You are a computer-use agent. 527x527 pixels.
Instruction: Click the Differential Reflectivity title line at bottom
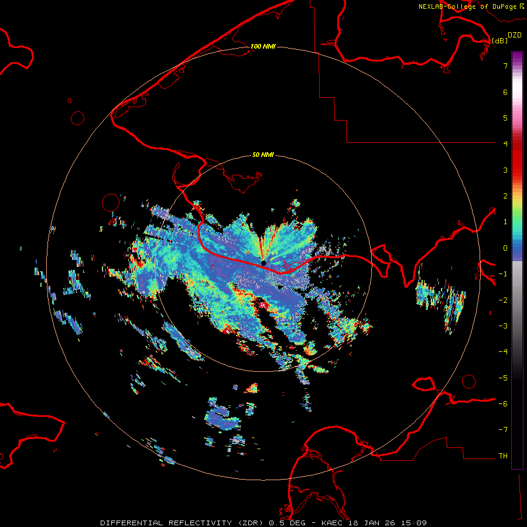coord(263,523)
